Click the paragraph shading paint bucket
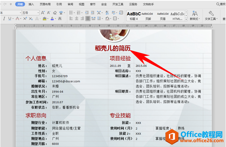The image size is (226, 147). (107, 19)
